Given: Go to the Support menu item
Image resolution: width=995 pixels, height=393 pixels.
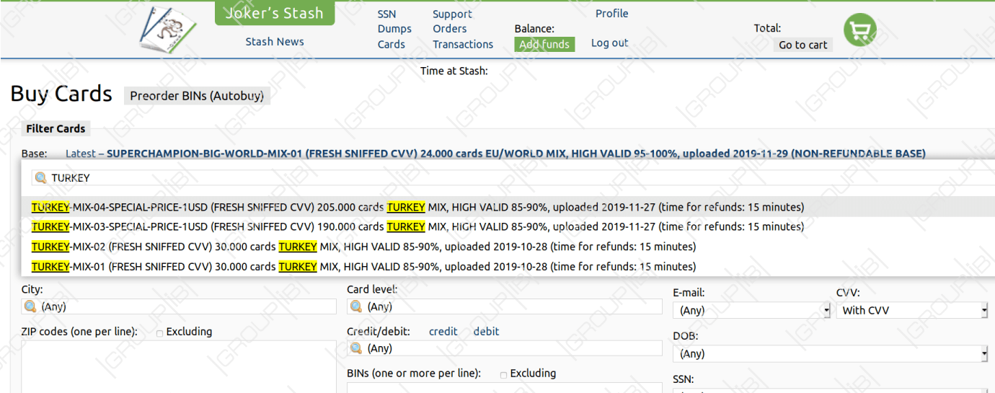Looking at the screenshot, I should 452,14.
